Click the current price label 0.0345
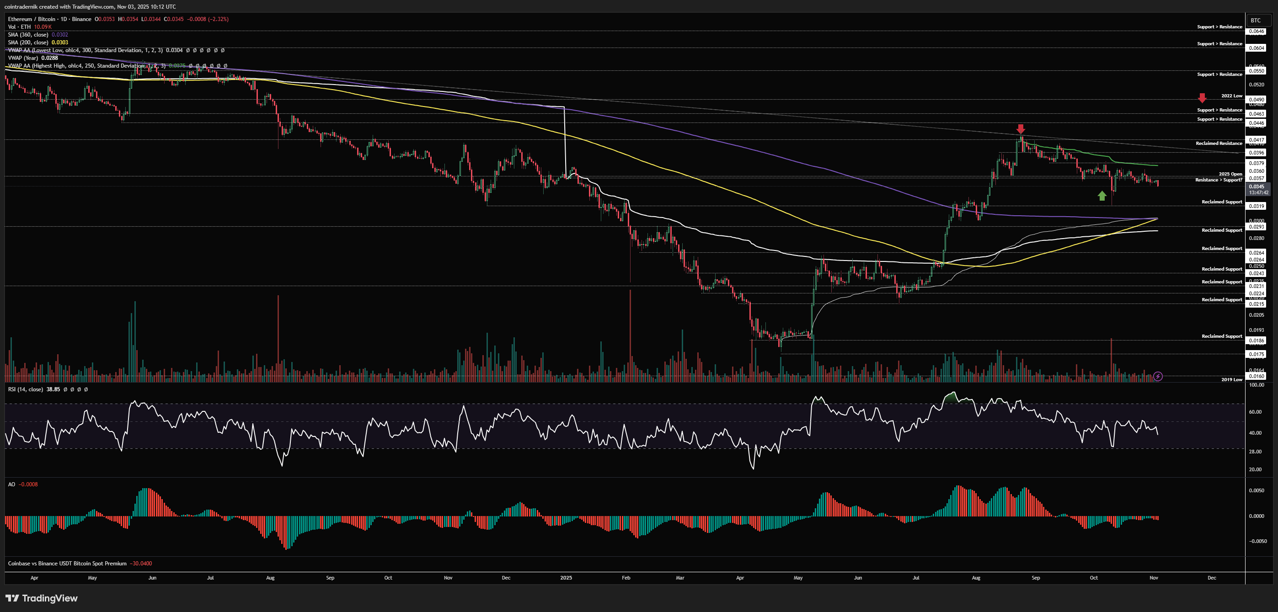The height and width of the screenshot is (612, 1278). 1257,186
